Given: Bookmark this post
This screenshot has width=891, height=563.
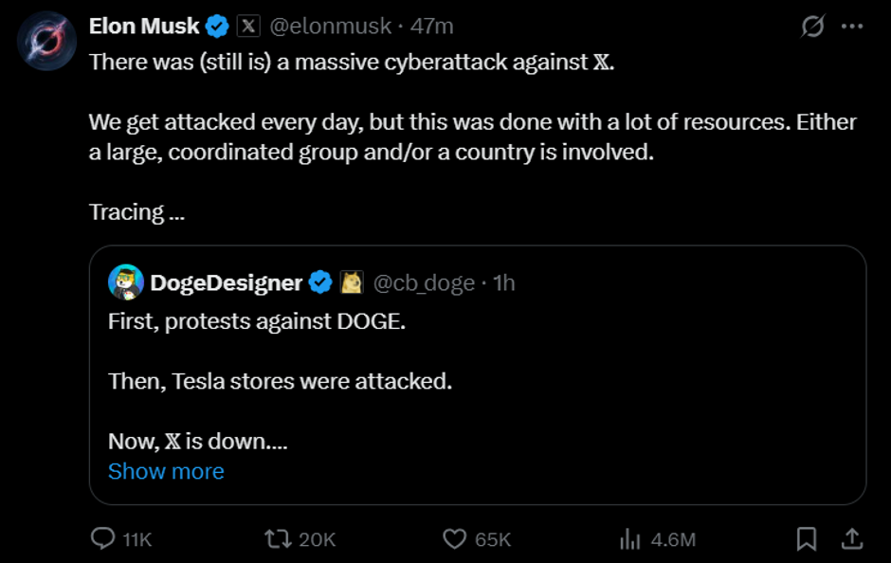Looking at the screenshot, I should (x=807, y=538).
